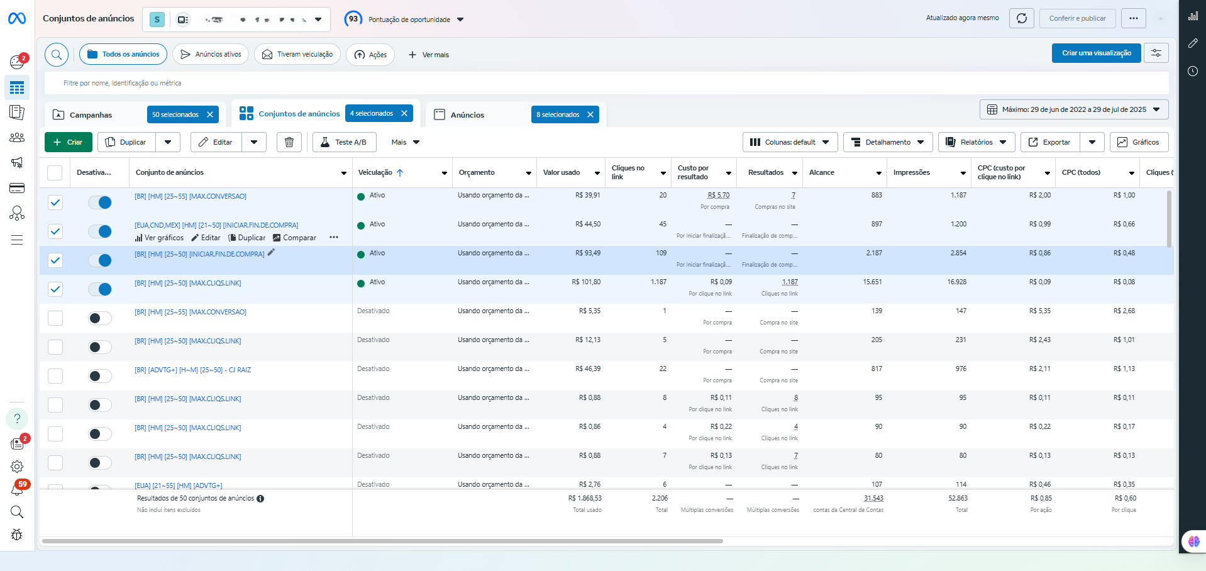Open the view settings sliders icon
The height and width of the screenshot is (571, 1206).
coord(1156,53)
